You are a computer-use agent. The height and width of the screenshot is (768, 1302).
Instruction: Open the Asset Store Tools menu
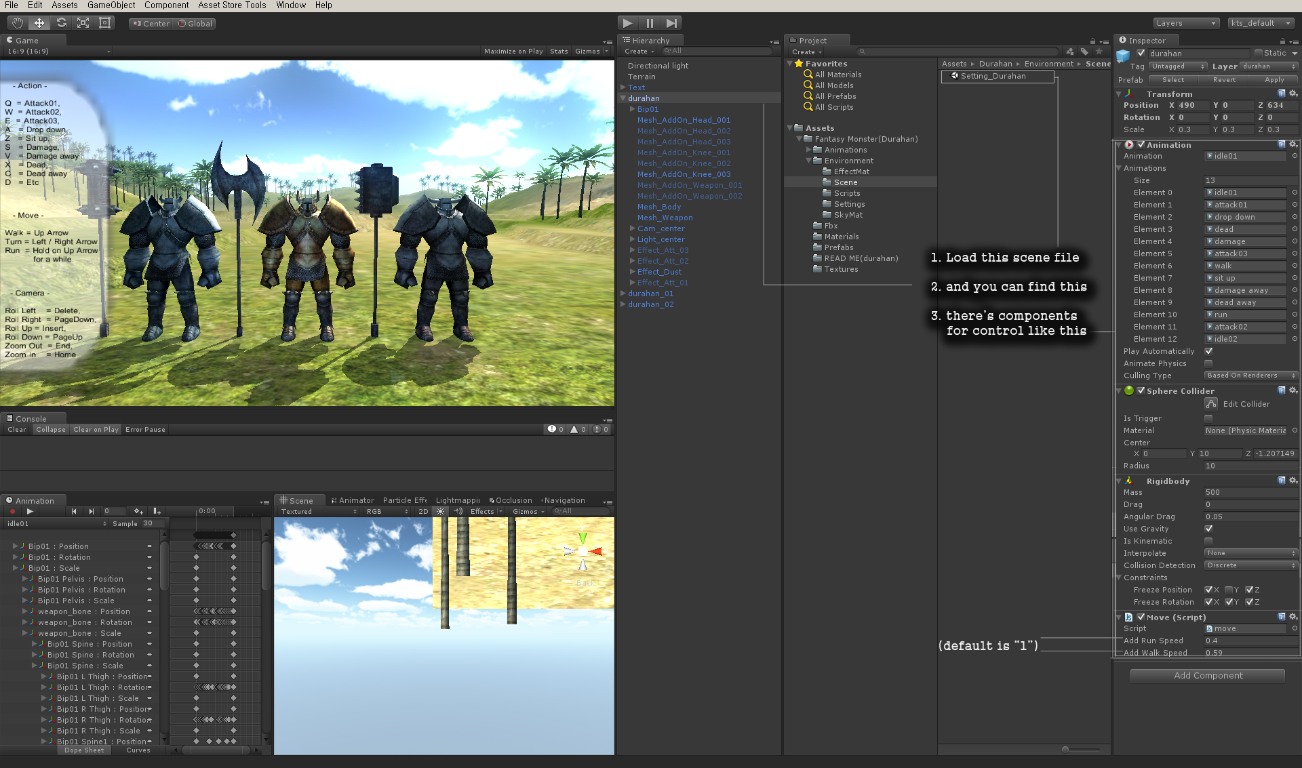232,5
